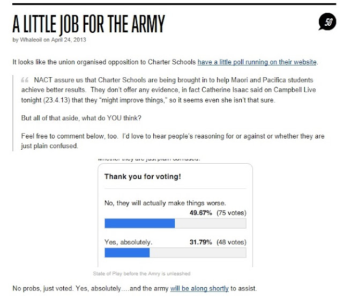Click the quotation mark icon in blockquote

click(x=25, y=80)
